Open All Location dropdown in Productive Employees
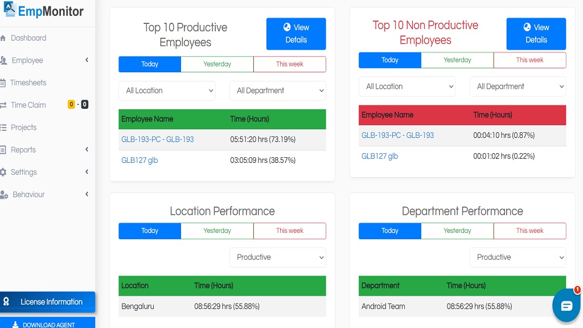This screenshot has height=328, width=583. tap(167, 91)
